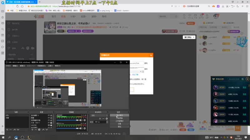Click the 开始录制 start recording button in OBS

pyautogui.click(x=119, y=118)
